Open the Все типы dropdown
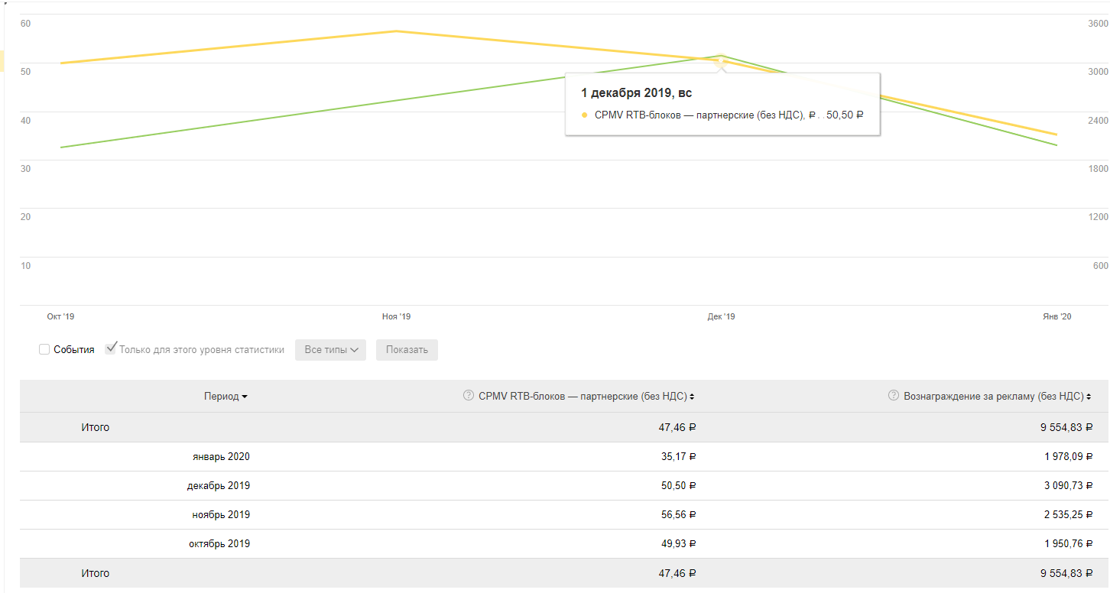Screen dimensions: 1110x593 pyautogui.click(x=330, y=350)
